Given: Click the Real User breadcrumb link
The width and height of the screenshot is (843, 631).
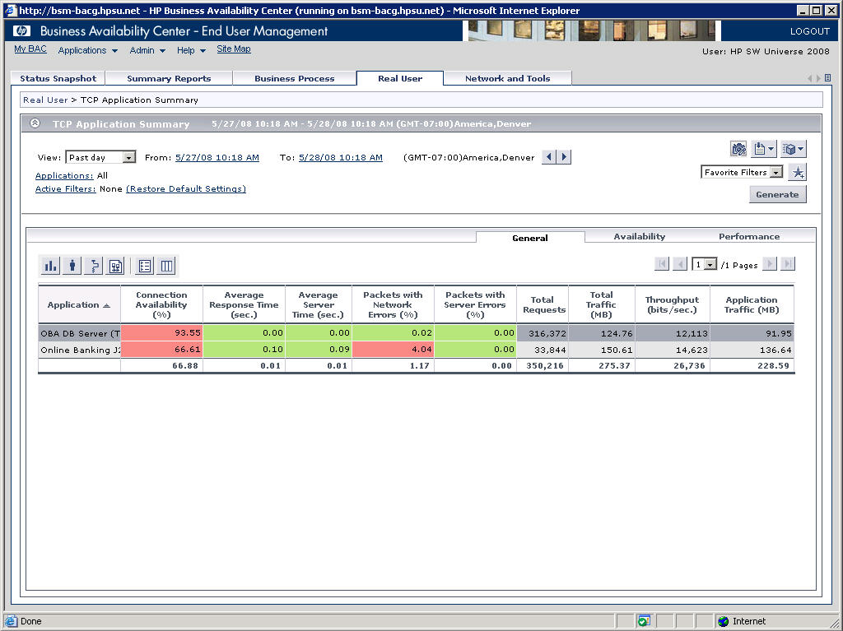Looking at the screenshot, I should coord(45,100).
